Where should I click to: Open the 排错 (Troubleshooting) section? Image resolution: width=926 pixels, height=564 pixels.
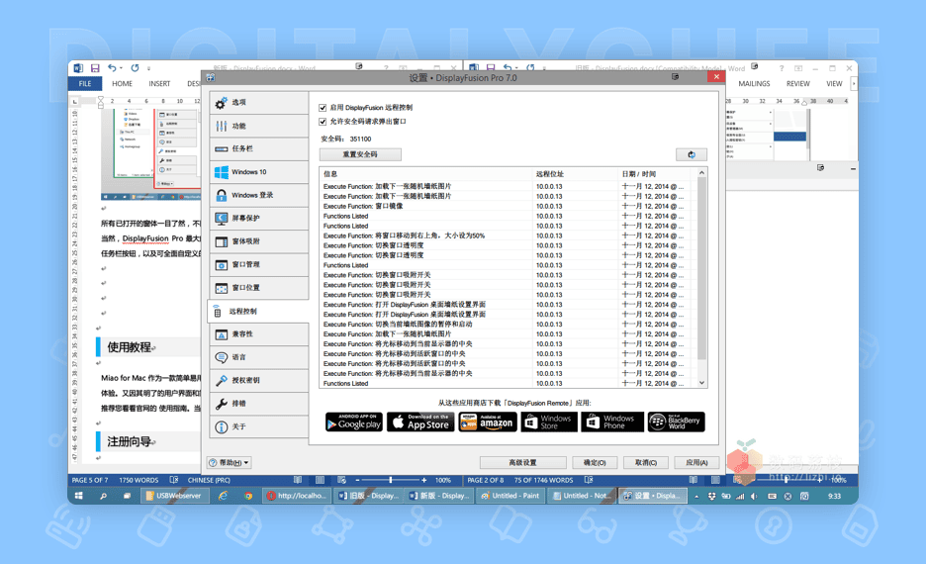click(x=258, y=404)
